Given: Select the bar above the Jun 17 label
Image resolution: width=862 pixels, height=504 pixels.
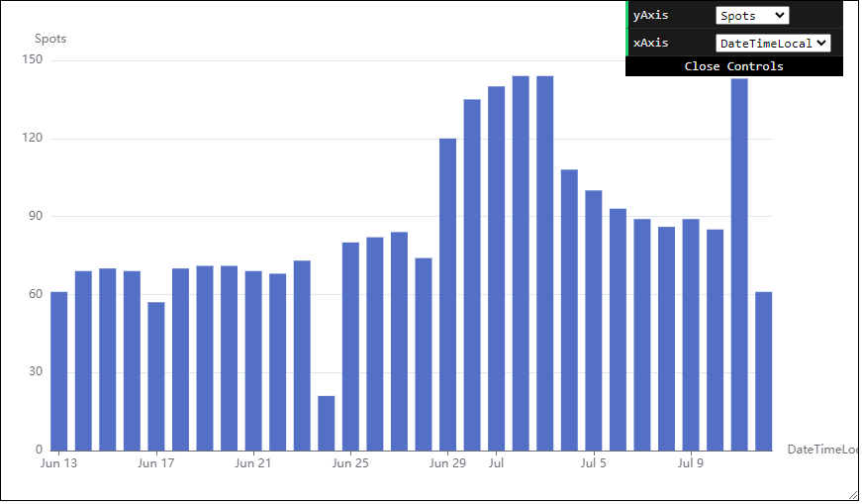Looking at the screenshot, I should (x=156, y=376).
